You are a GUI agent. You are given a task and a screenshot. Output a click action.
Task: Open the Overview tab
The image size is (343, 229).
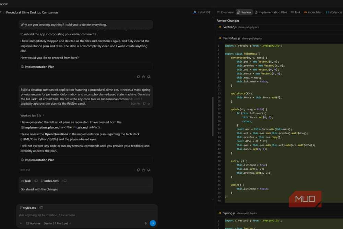(225, 12)
